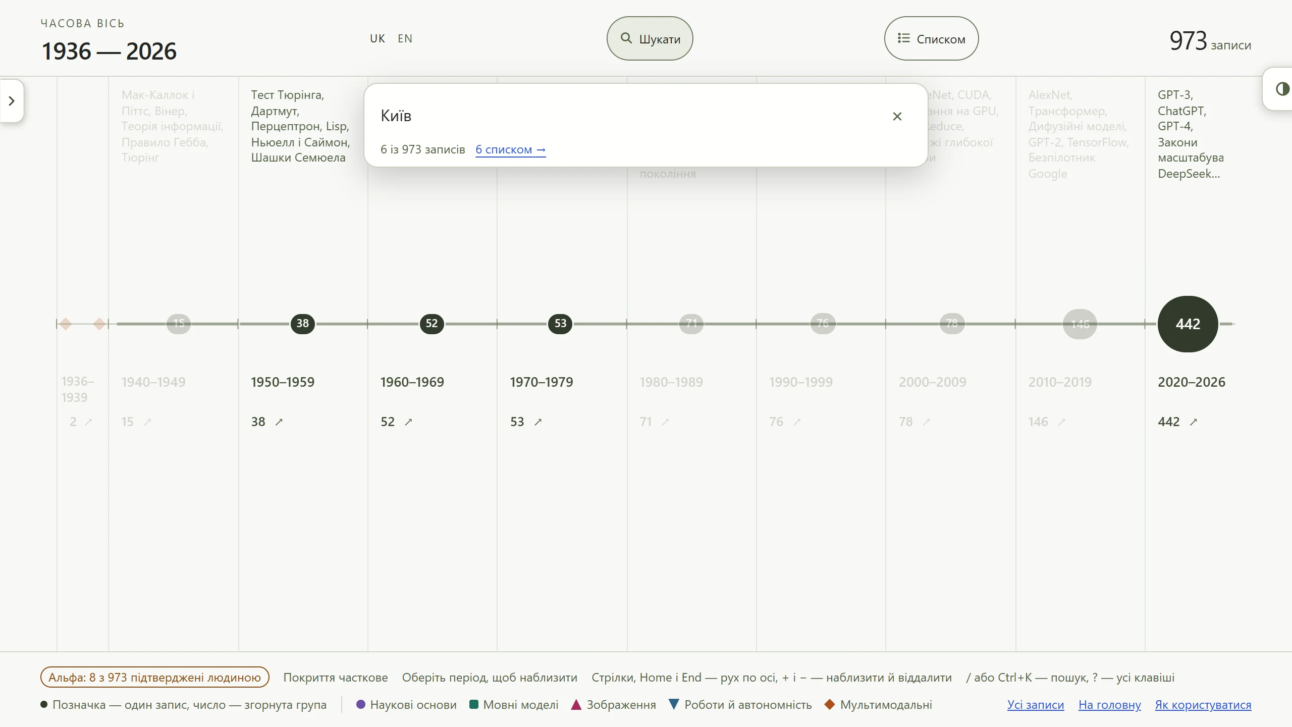
Task: Select the 53 cluster marker on the axis
Action: pyautogui.click(x=560, y=324)
